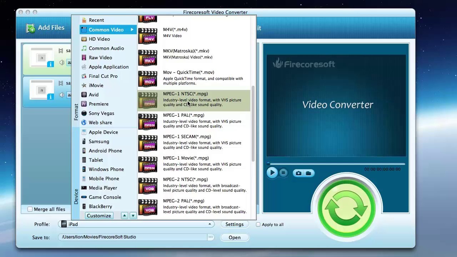Image resolution: width=457 pixels, height=257 pixels.
Task: Open the HD Video category
Action: point(99,39)
